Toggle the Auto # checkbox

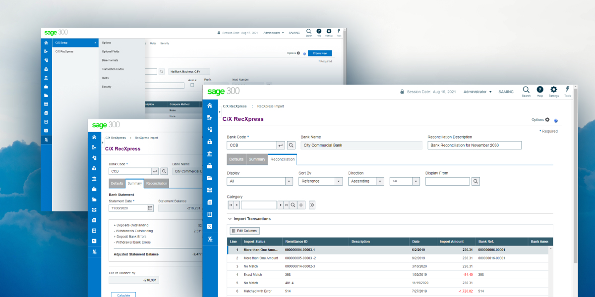(x=192, y=85)
